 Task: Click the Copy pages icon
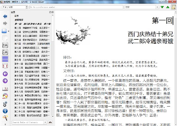point(5,38)
